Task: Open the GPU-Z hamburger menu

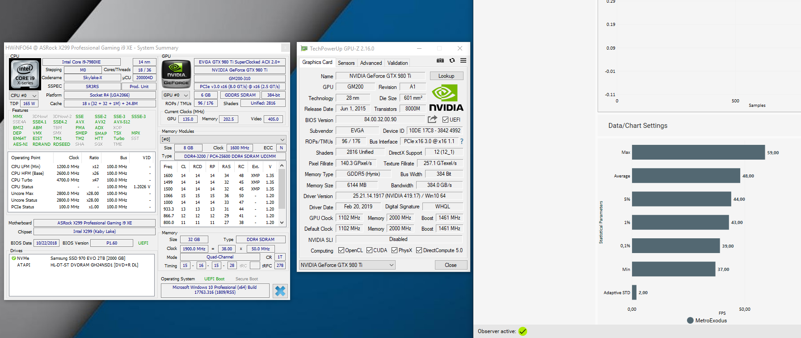Action: point(464,61)
